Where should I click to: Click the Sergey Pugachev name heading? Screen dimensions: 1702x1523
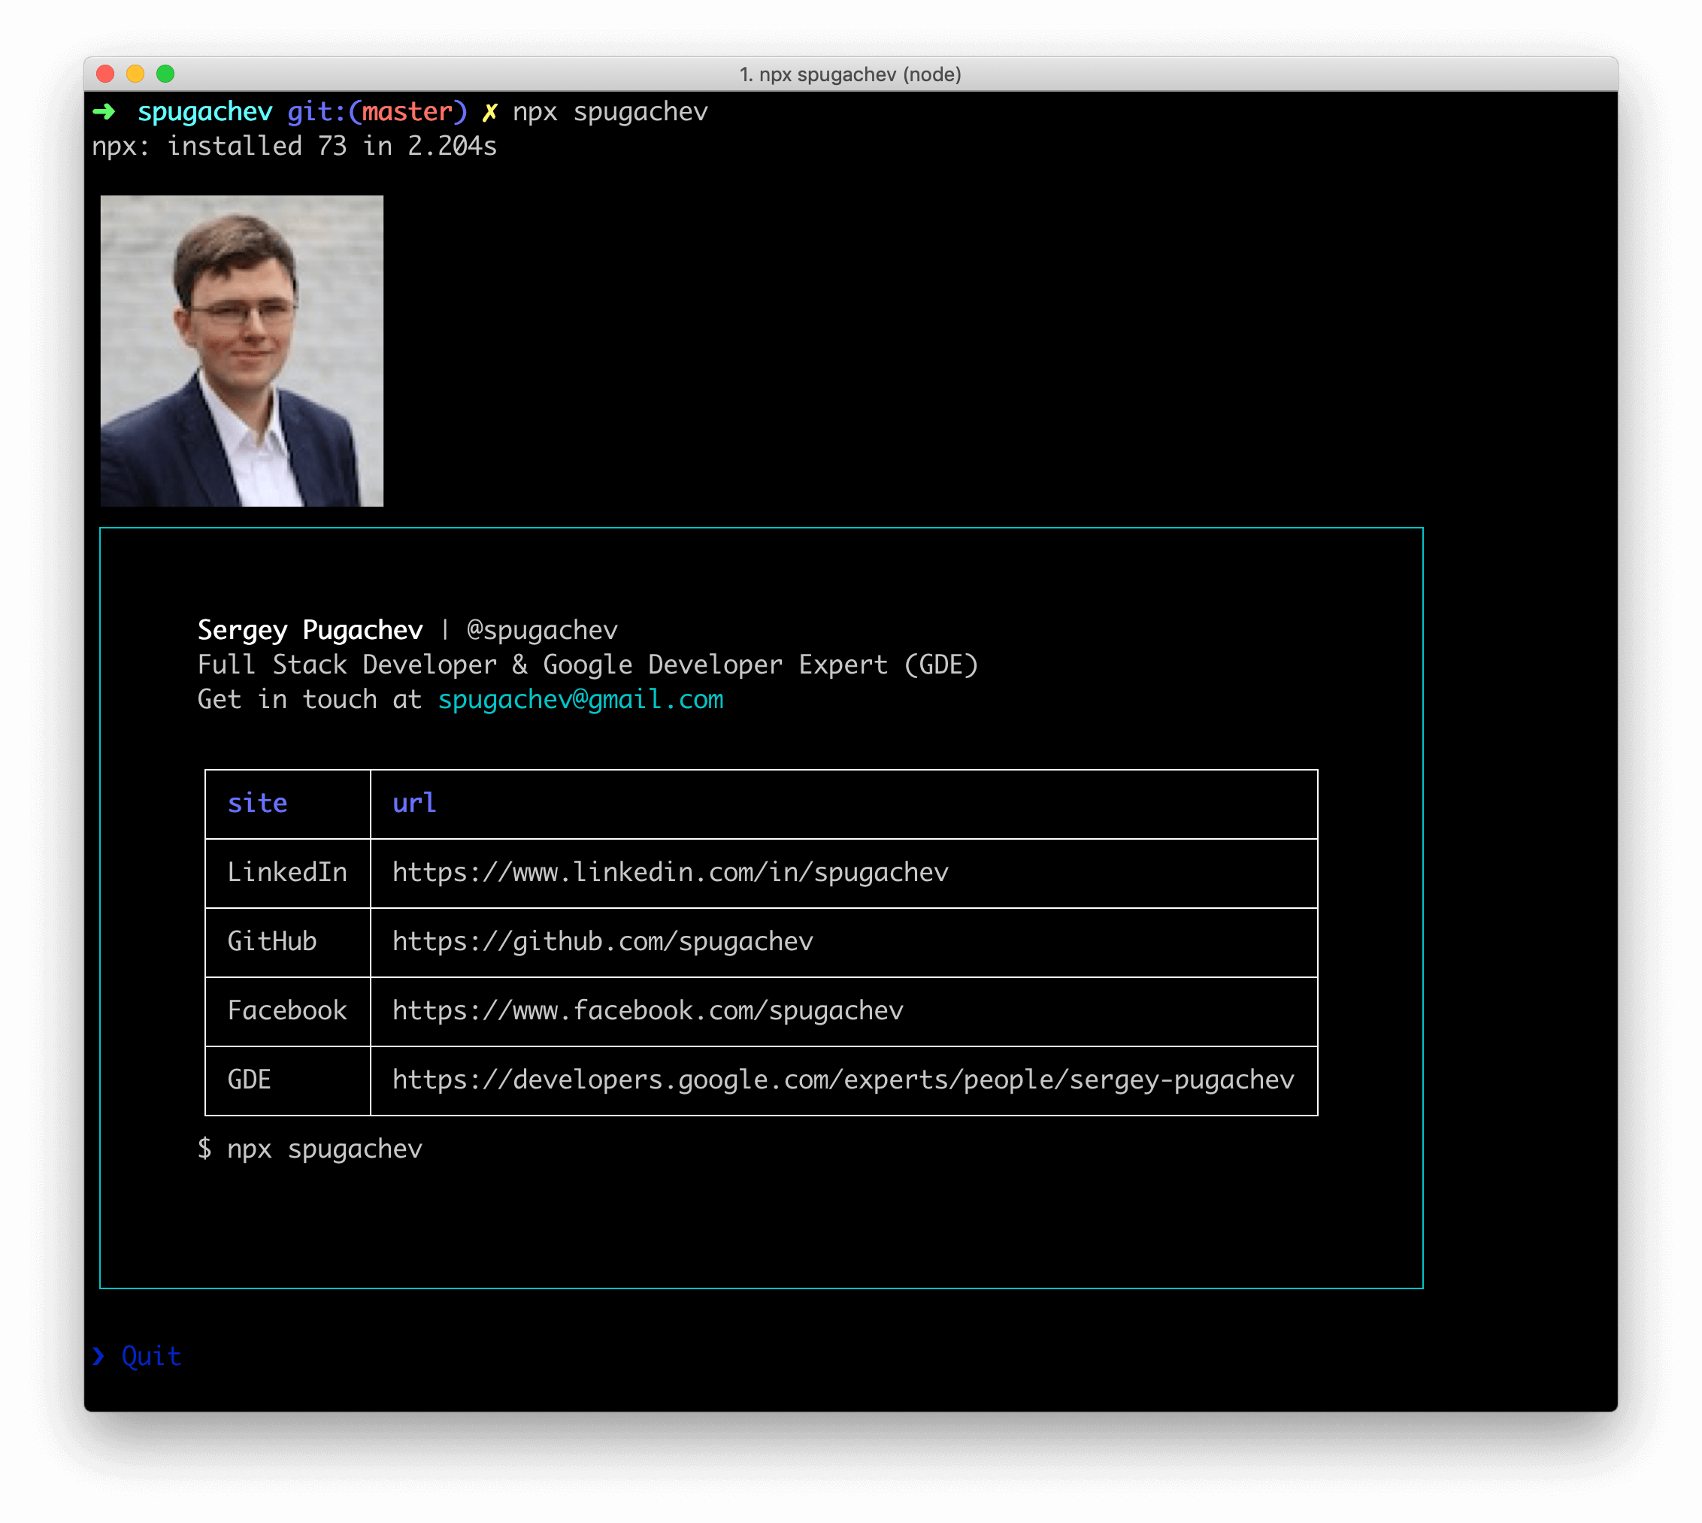point(310,630)
